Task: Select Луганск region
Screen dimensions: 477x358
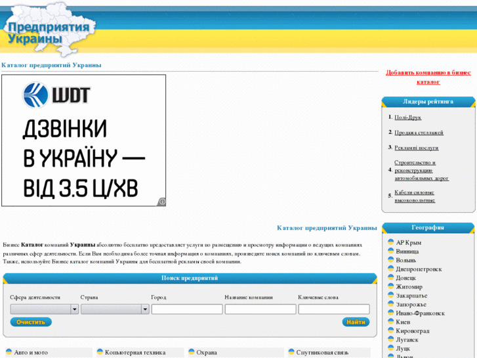Action: 407,340
